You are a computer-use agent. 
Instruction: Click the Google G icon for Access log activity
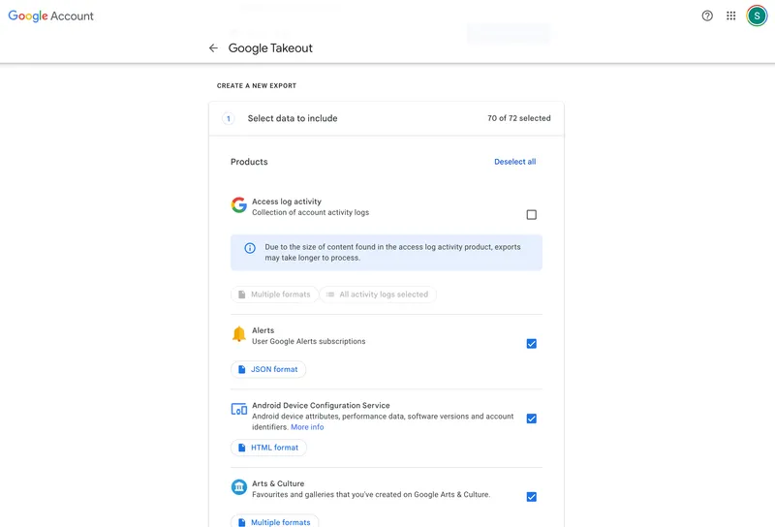point(239,204)
